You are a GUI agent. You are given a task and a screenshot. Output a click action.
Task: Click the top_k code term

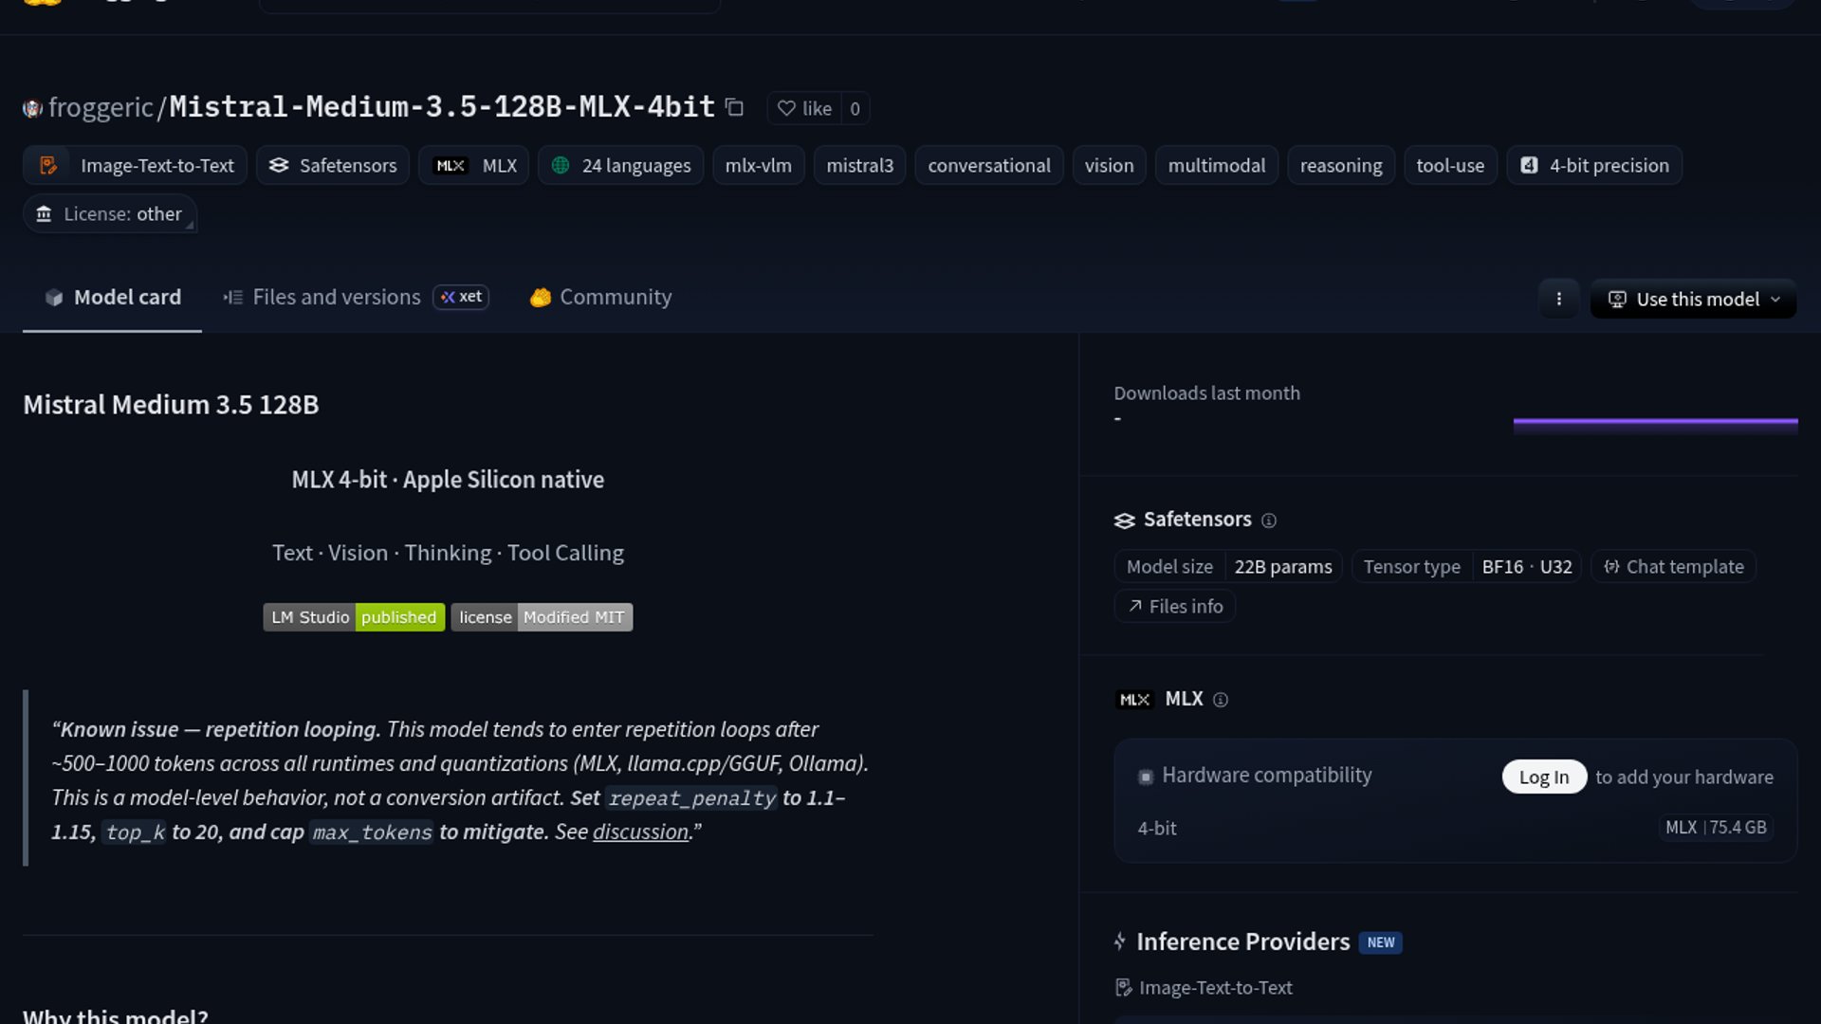135,832
